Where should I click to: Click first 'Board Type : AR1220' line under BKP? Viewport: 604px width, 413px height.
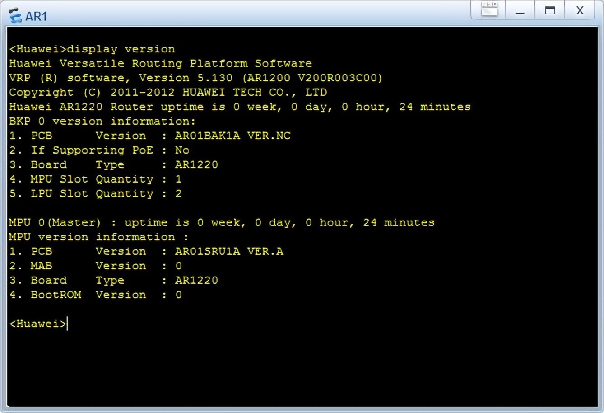coord(113,164)
